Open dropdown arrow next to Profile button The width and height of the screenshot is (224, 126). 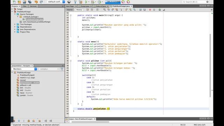click(102, 2)
